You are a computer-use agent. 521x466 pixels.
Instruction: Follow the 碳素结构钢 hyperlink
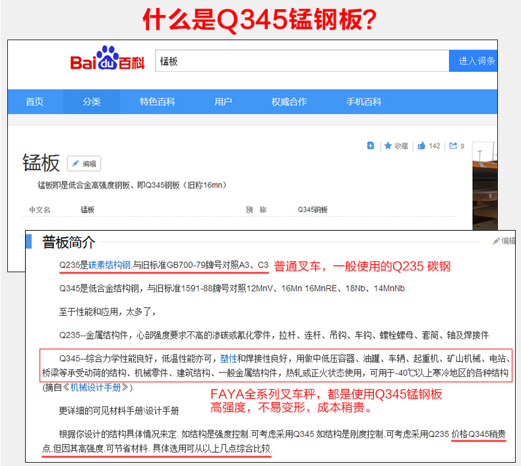[109, 265]
